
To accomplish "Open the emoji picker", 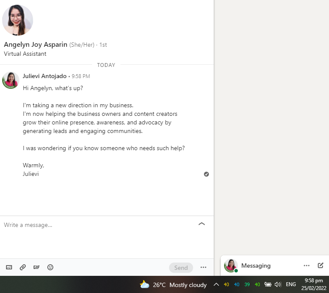I will coord(50,267).
